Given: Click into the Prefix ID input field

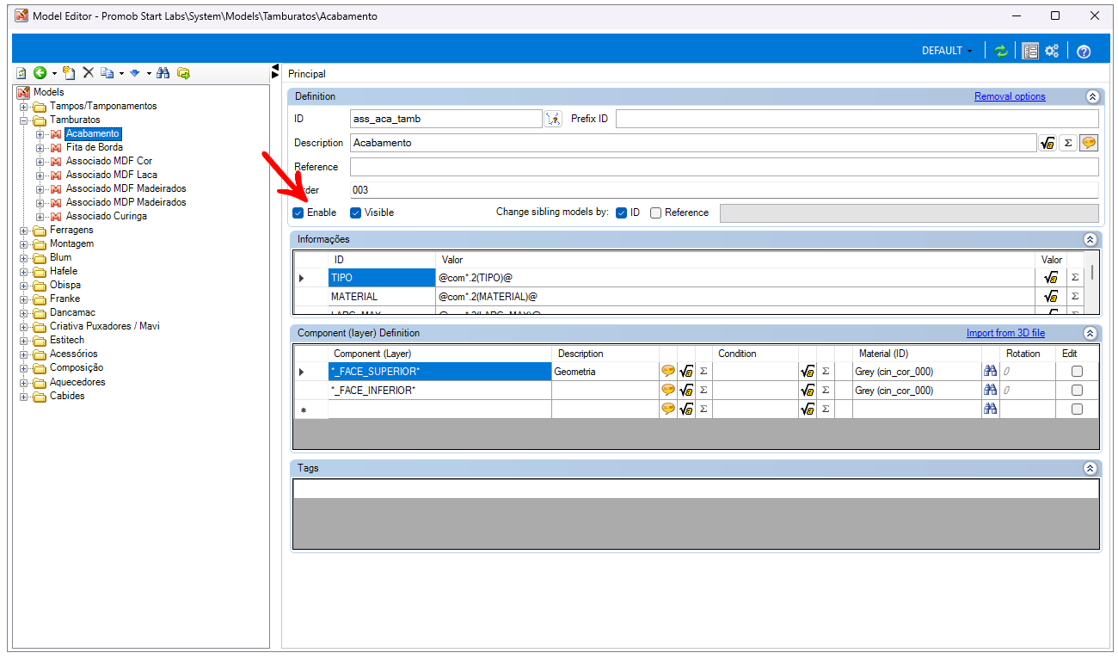Looking at the screenshot, I should click(x=857, y=119).
